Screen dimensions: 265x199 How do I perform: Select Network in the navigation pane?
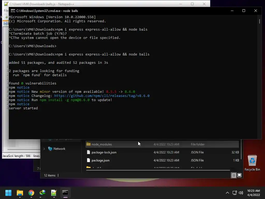click(59, 148)
